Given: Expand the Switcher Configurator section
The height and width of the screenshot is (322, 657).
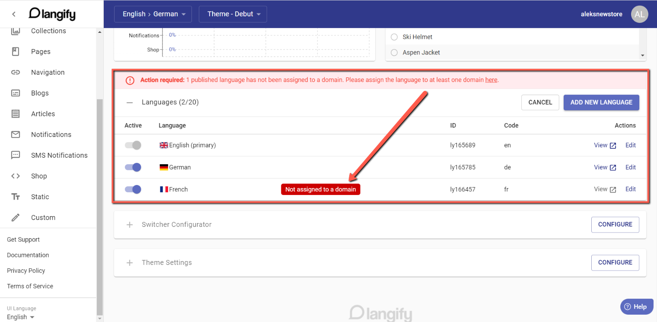Looking at the screenshot, I should click(129, 225).
